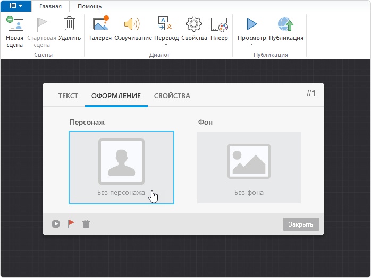Select the ОФОРМЛЕНИЕ tab
Image resolution: width=371 pixels, height=278 pixels.
coord(116,95)
